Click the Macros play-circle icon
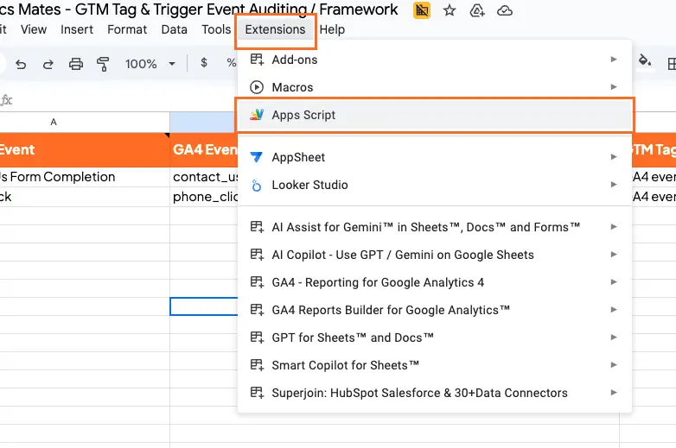Image resolution: width=676 pixels, height=448 pixels. 257,87
